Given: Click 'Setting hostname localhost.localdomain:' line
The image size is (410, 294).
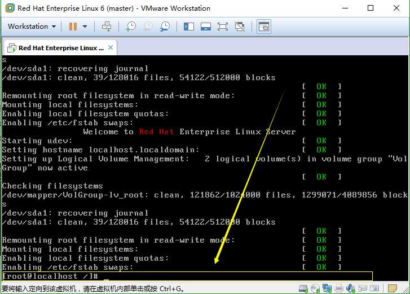Looking at the screenshot, I should (101, 150).
